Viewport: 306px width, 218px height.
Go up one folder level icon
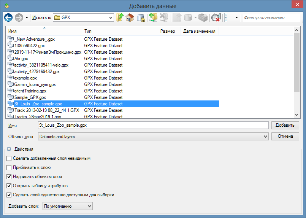[120, 18]
